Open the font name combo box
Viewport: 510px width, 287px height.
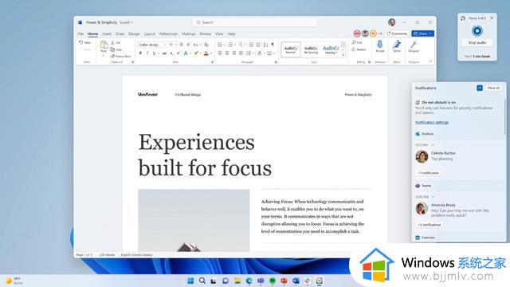[x=152, y=45]
